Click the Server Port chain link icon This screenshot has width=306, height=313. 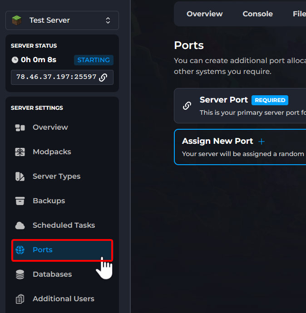187,106
